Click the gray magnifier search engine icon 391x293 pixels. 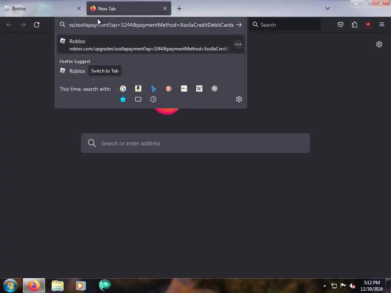pyautogui.click(x=215, y=89)
